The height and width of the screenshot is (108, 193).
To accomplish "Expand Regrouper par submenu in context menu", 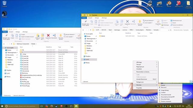I will click(145, 67).
